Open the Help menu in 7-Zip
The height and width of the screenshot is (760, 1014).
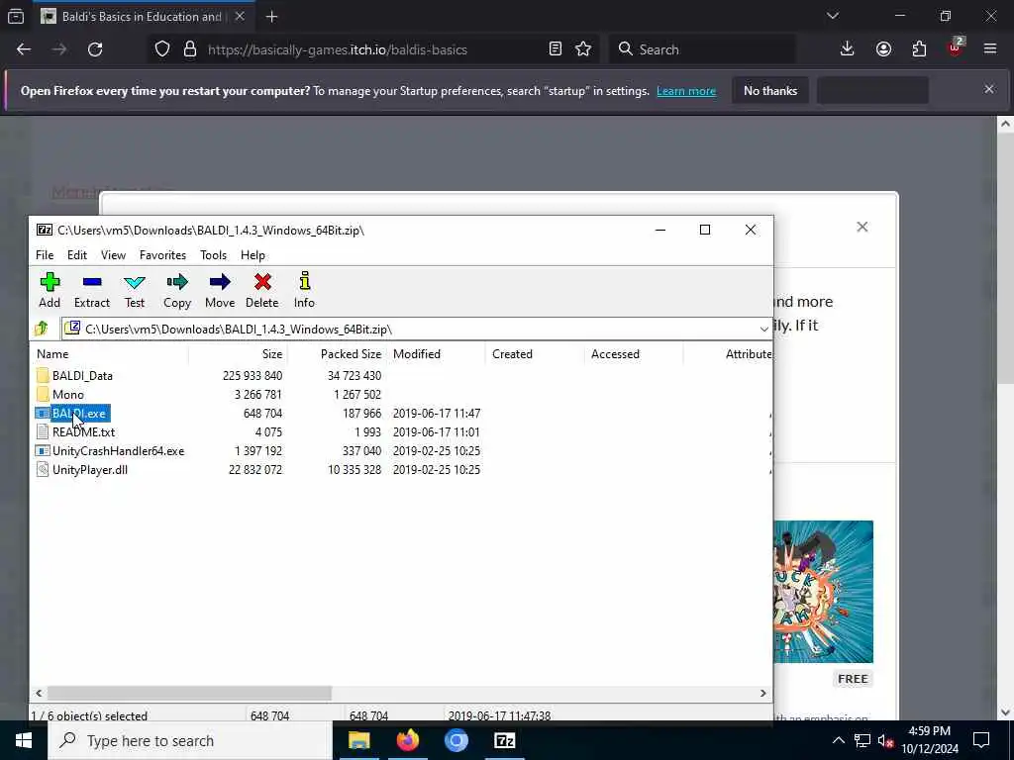click(253, 255)
